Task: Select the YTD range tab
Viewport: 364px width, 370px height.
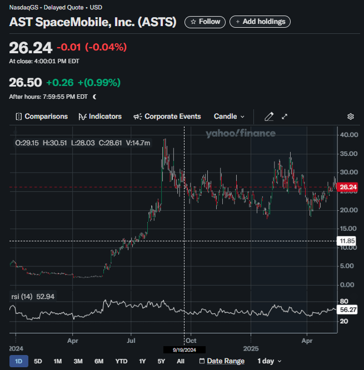Action: pyautogui.click(x=121, y=361)
